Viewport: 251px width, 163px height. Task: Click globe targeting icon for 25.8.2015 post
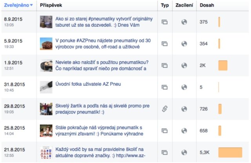tap(184, 130)
